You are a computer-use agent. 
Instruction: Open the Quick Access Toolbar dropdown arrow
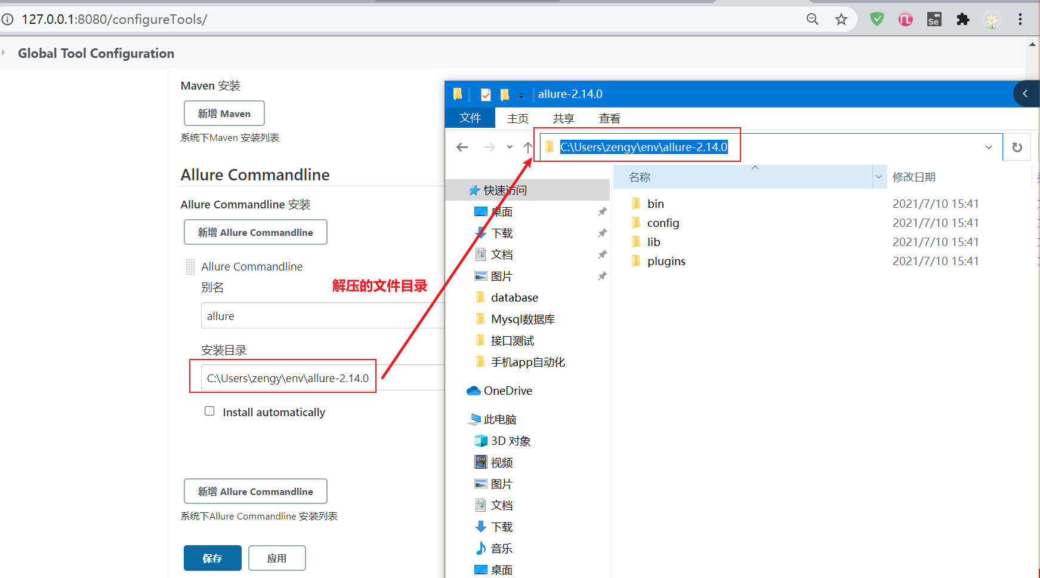pyautogui.click(x=521, y=96)
